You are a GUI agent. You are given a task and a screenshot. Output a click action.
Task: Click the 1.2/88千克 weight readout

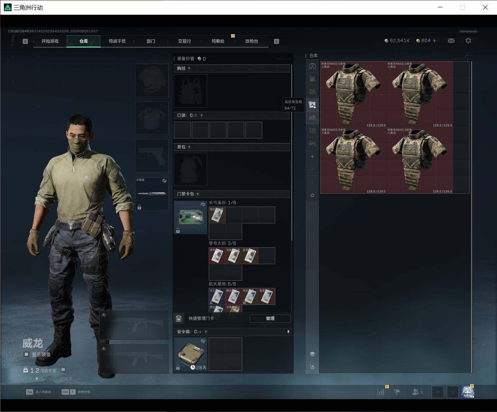pyautogui.click(x=40, y=370)
